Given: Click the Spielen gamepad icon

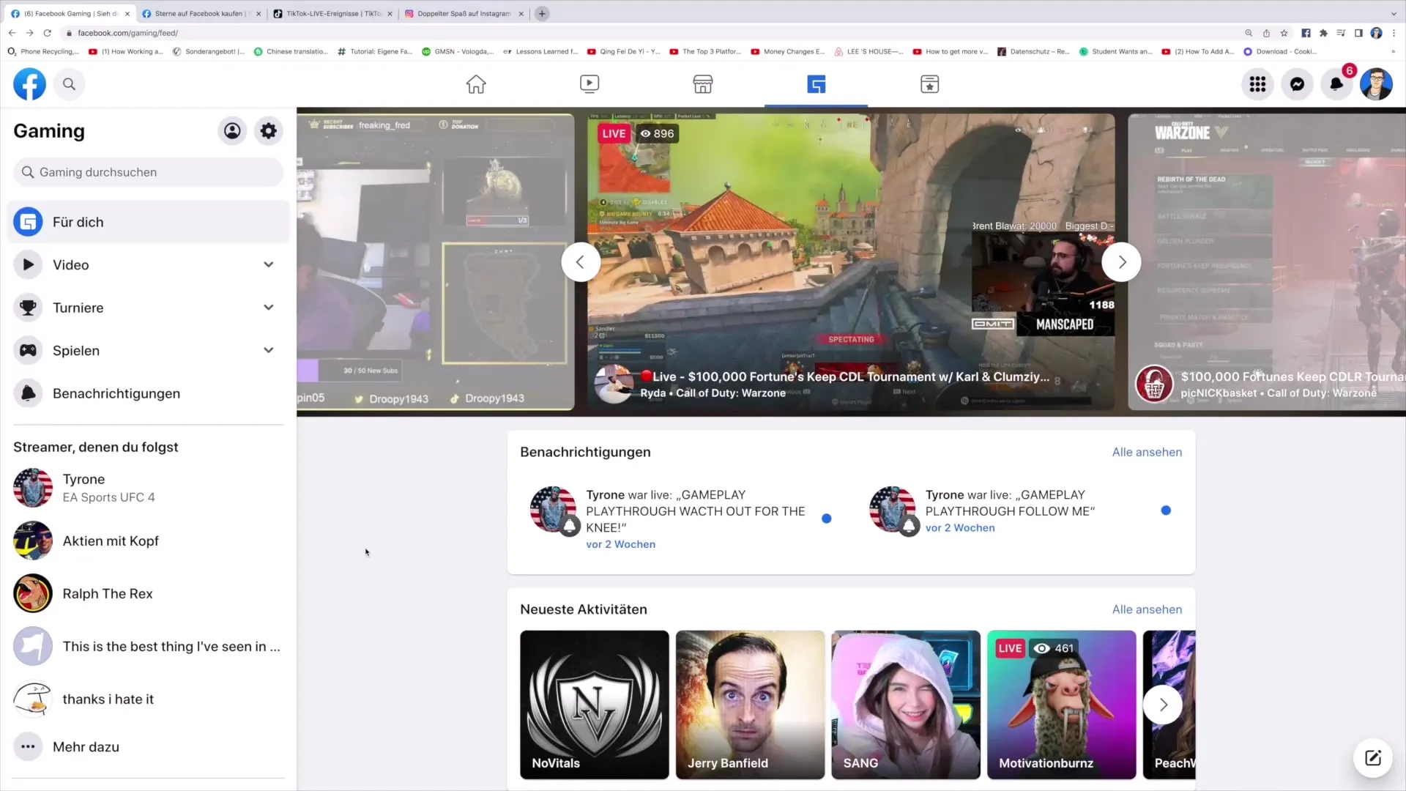Looking at the screenshot, I should [x=28, y=350].
